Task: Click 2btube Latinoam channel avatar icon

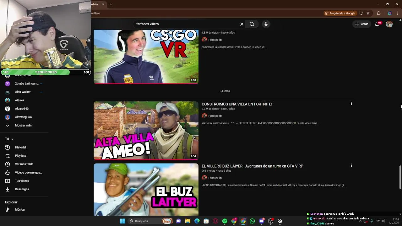Action: [8, 83]
